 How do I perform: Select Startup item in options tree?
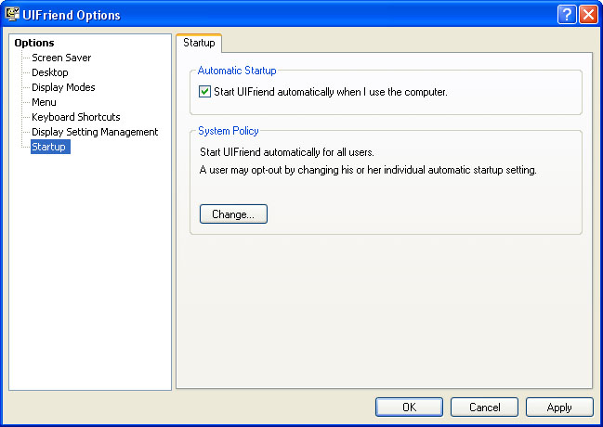(50, 147)
